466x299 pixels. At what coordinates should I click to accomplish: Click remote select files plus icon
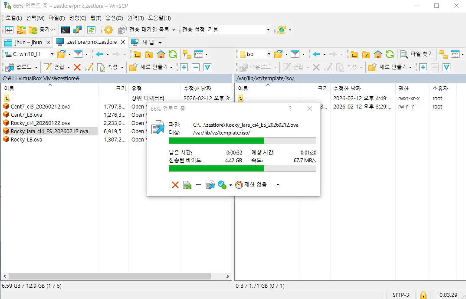[423, 67]
